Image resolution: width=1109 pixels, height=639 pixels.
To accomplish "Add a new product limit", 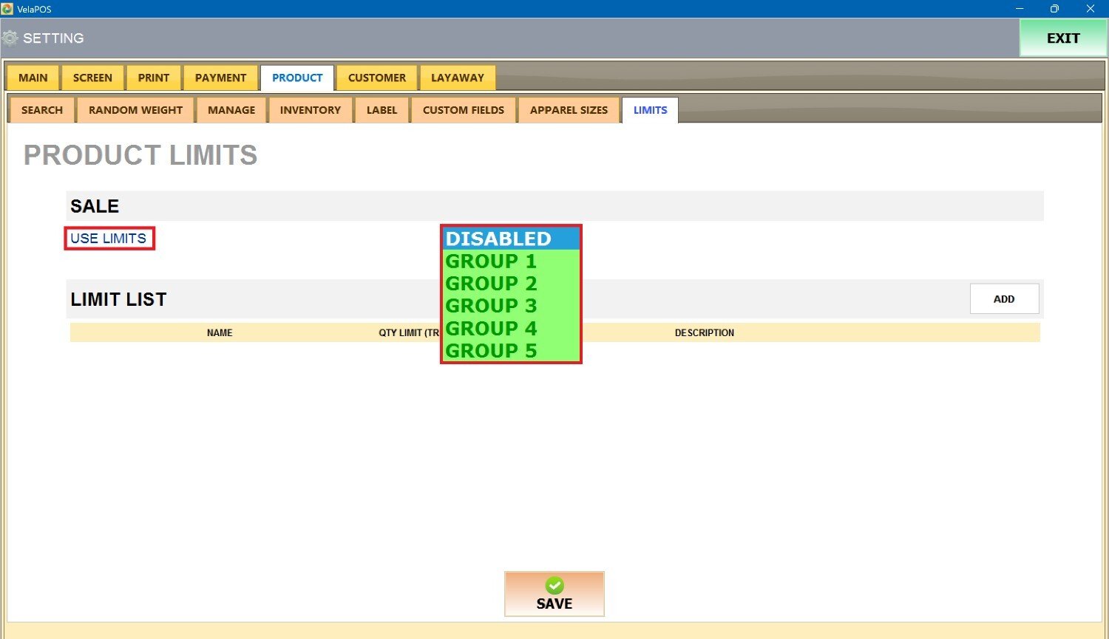I will pyautogui.click(x=1004, y=299).
